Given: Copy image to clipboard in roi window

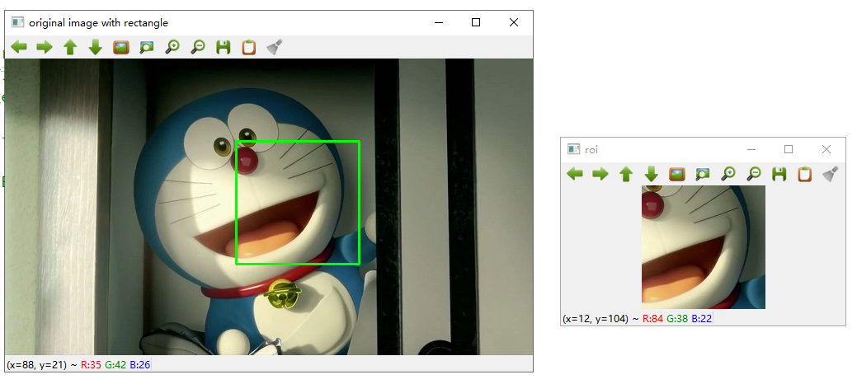Looking at the screenshot, I should coord(804,174).
